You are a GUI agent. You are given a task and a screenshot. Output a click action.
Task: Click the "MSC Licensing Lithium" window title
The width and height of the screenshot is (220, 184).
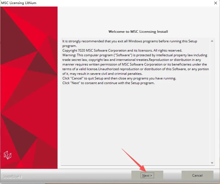(x=19, y=3)
